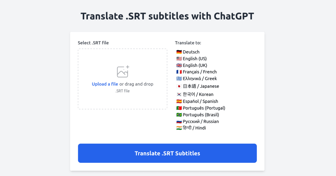Select Deutsch as the target language

pyautogui.click(x=188, y=52)
